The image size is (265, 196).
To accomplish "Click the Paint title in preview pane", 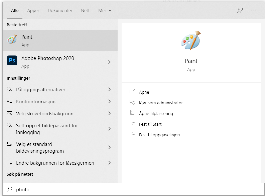I will (x=191, y=61).
